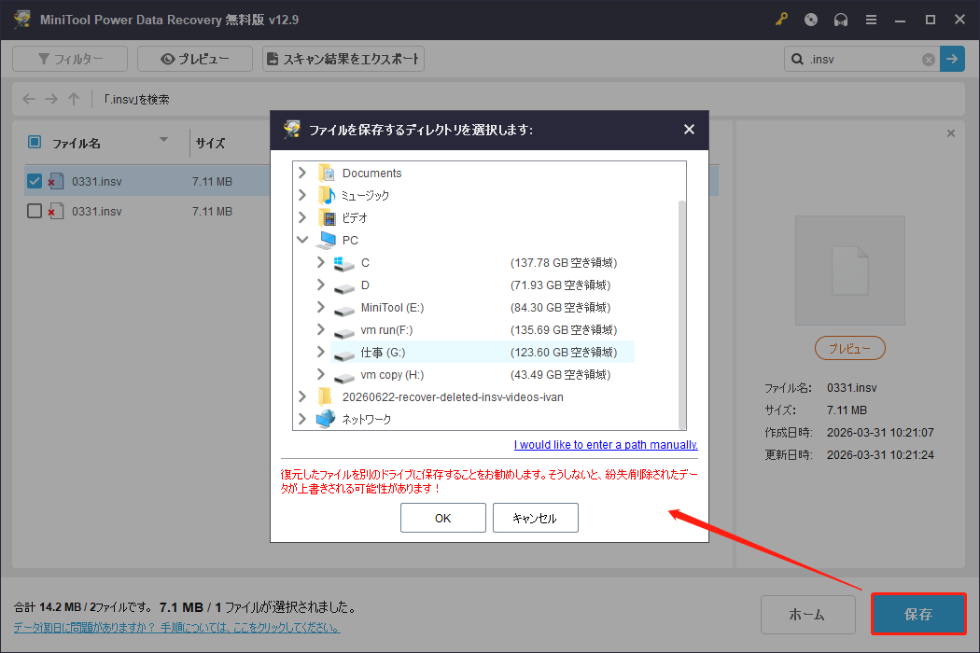Confirm with the OK button
This screenshot has width=980, height=653.
click(x=443, y=518)
